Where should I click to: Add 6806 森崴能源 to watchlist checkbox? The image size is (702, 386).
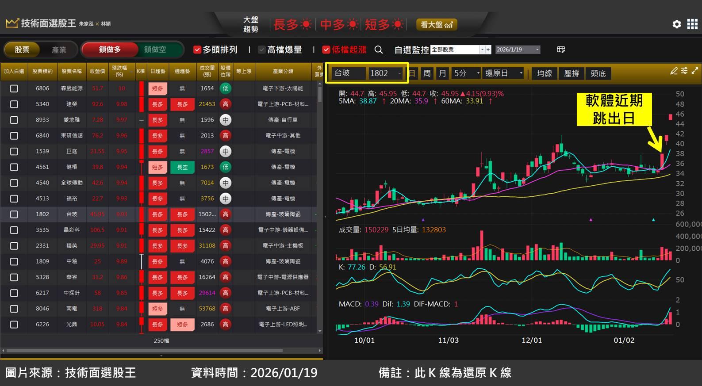[x=14, y=88]
